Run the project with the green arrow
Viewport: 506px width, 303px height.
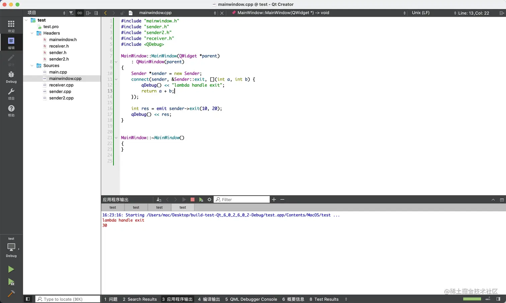coord(11,269)
